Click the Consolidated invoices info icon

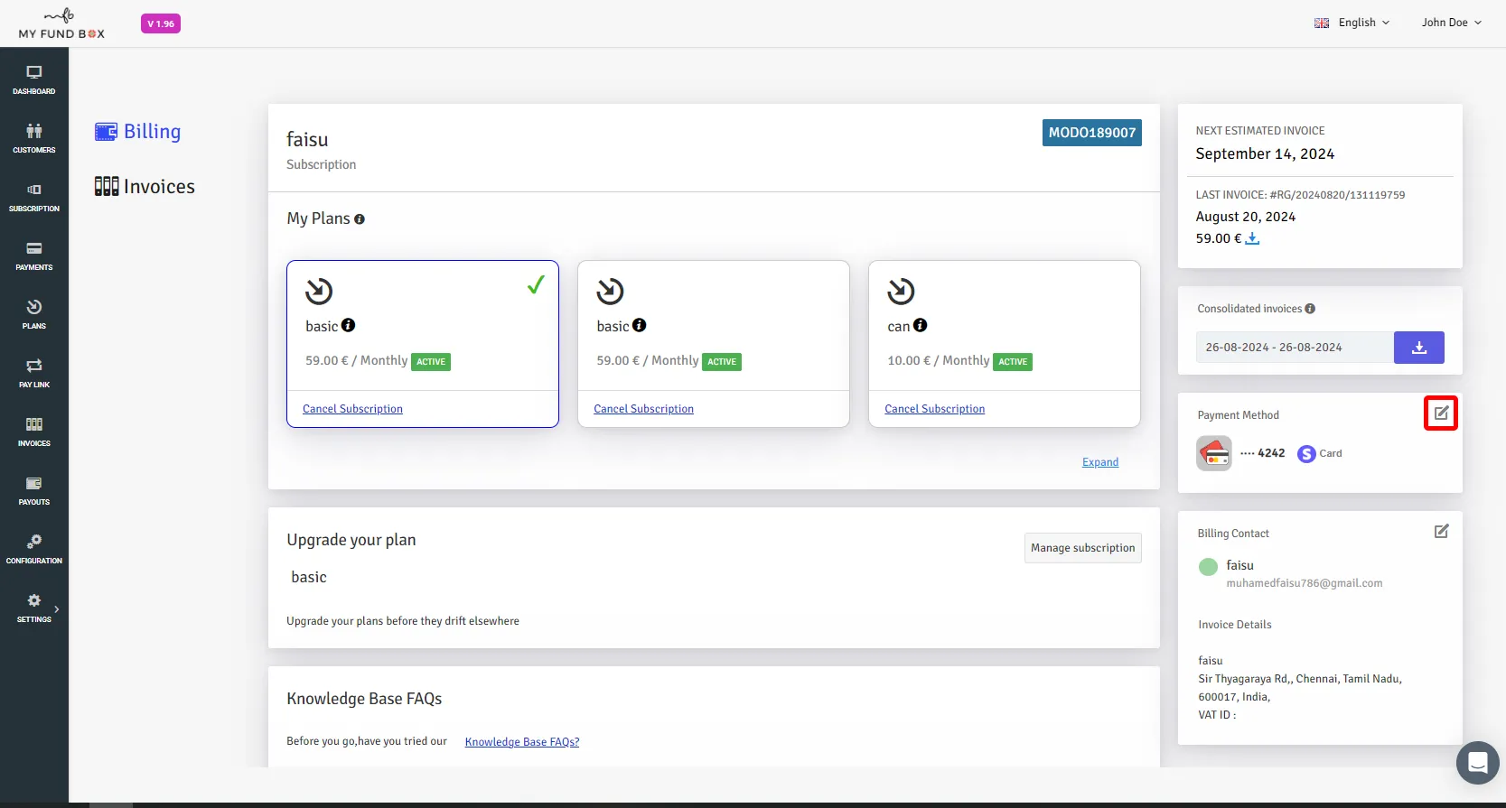tap(1310, 309)
